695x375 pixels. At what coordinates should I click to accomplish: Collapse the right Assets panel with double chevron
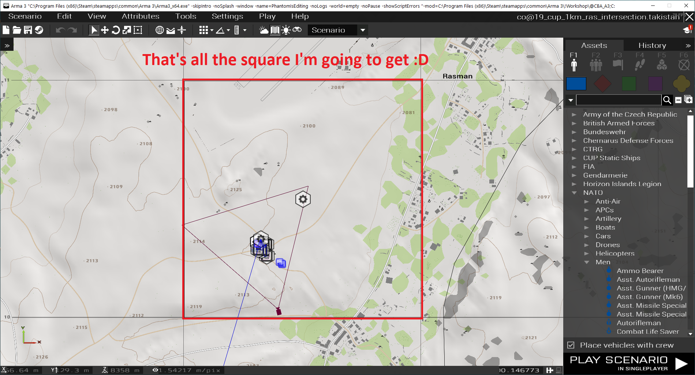(688, 46)
